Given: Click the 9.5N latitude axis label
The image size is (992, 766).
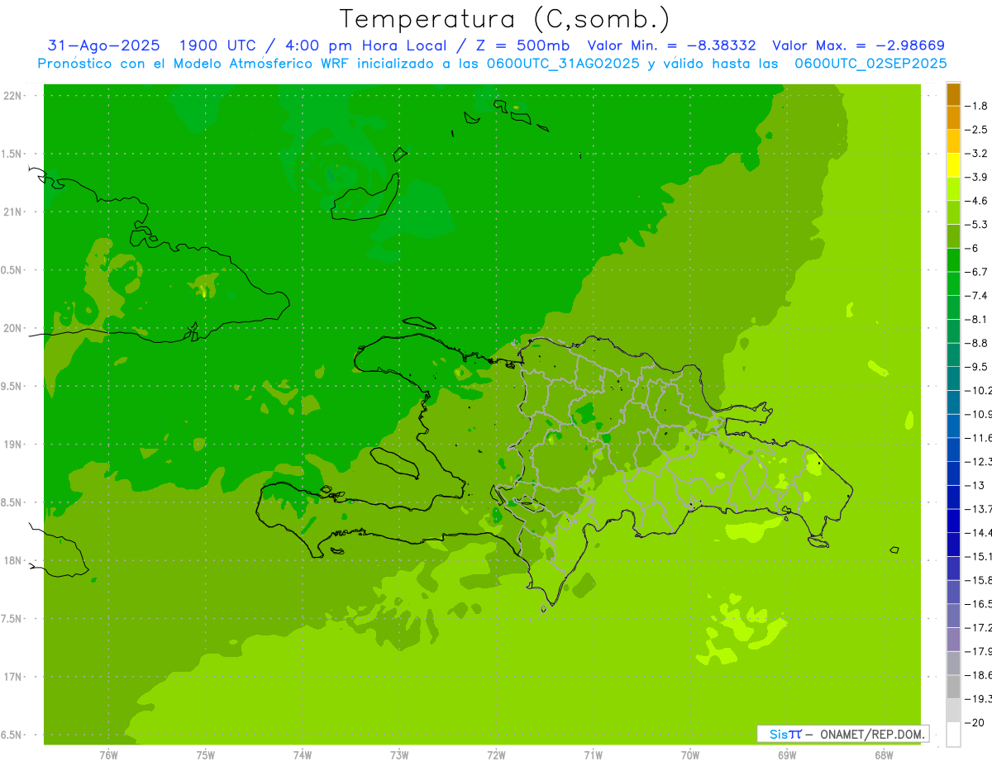Looking at the screenshot, I should click(x=12, y=386).
